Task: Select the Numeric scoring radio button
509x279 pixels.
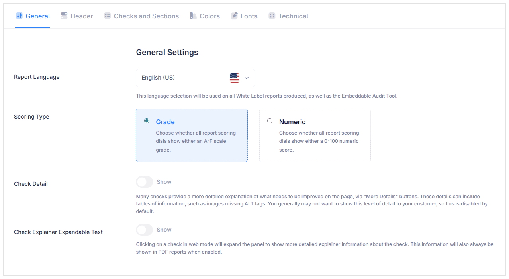Action: pos(270,121)
